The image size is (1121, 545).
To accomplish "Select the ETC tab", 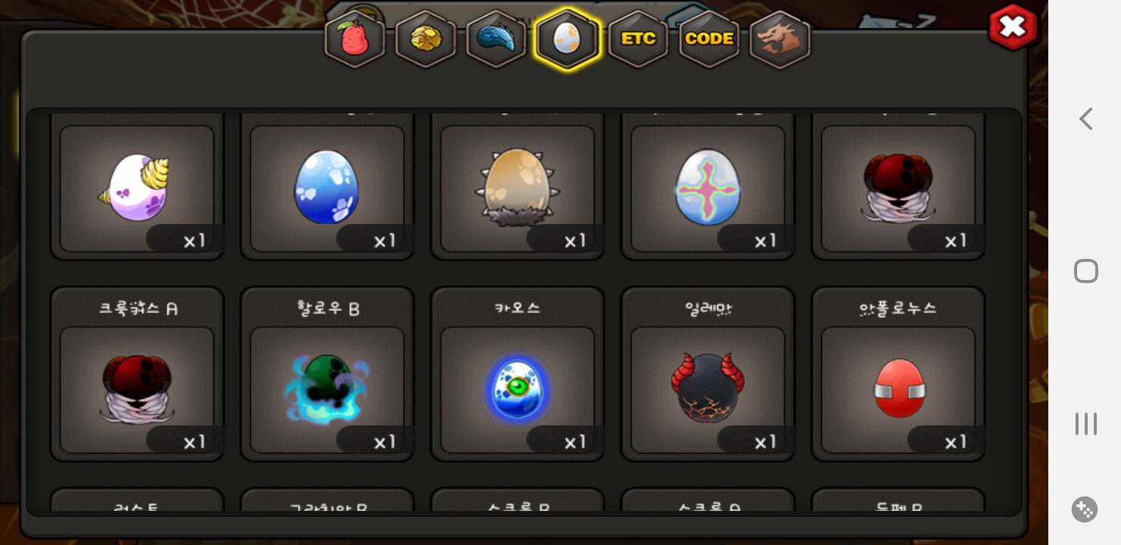I will pyautogui.click(x=639, y=39).
